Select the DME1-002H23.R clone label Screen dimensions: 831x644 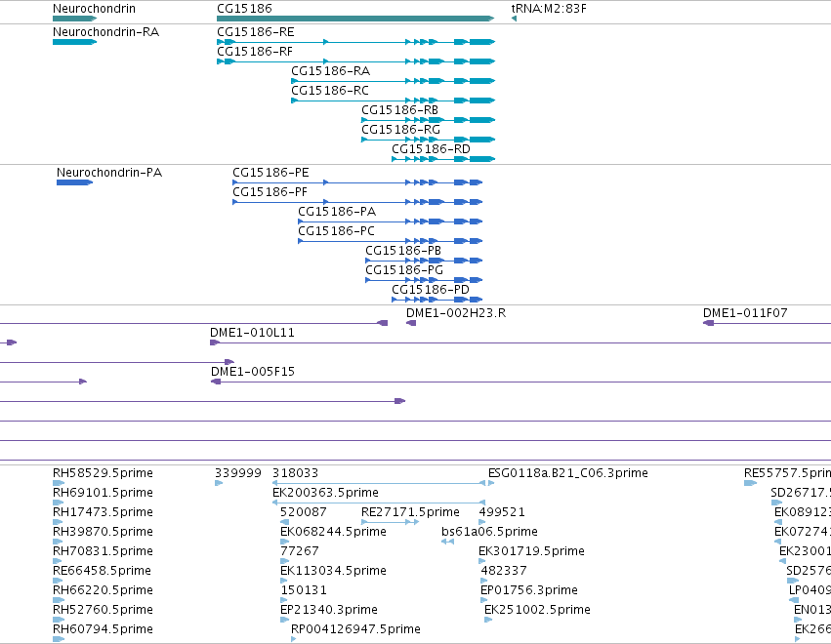point(456,313)
